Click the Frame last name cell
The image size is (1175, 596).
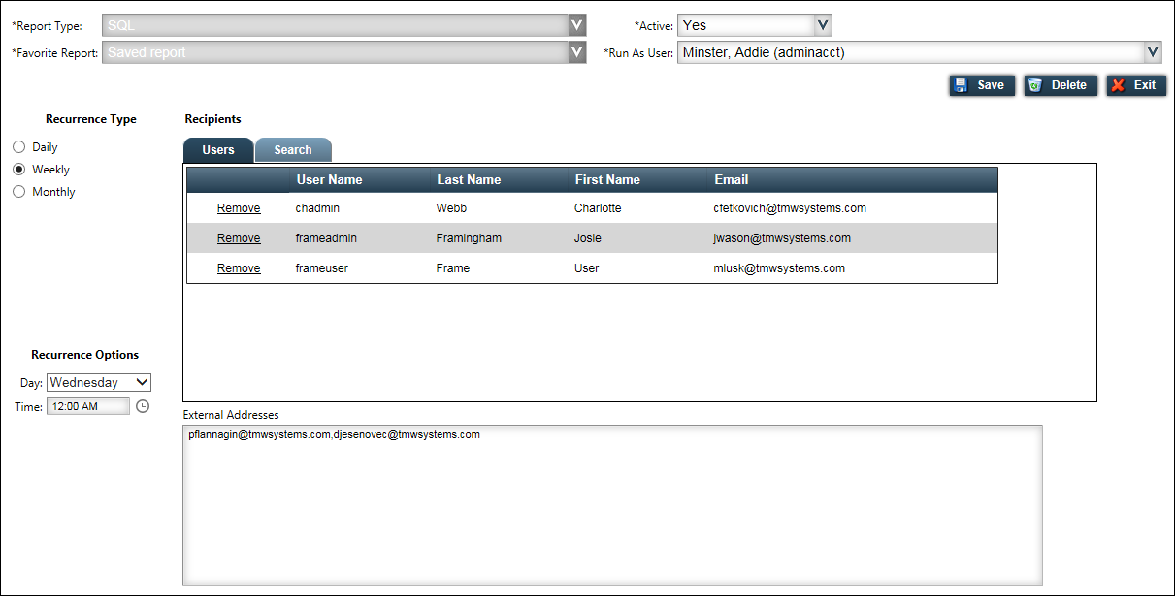click(453, 268)
